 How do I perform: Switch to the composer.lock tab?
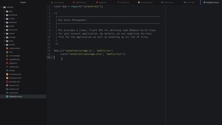[x=145, y=2]
